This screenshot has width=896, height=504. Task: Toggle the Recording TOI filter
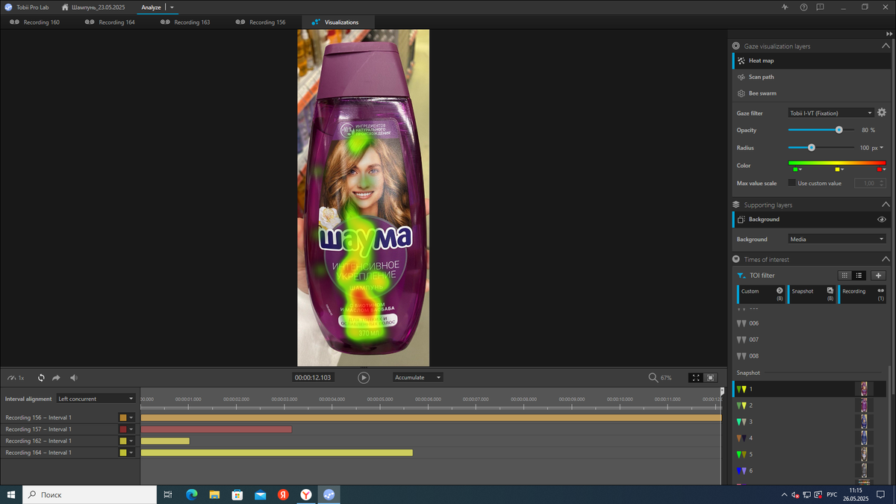863,294
